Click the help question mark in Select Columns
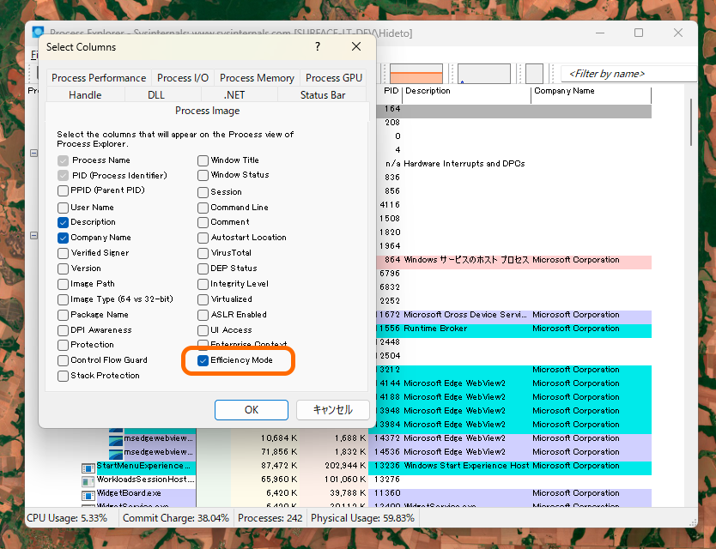The image size is (716, 549). 318,46
